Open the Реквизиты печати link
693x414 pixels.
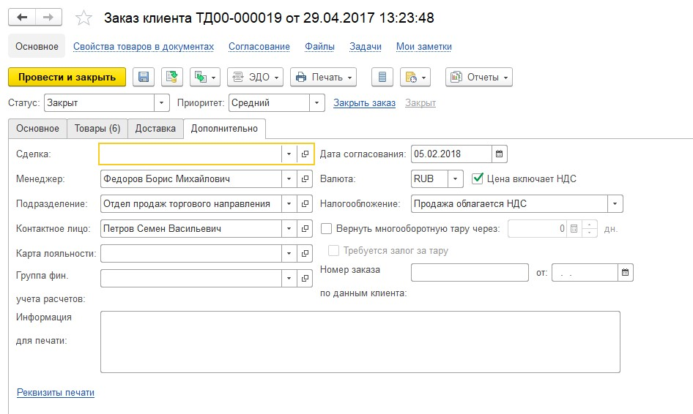(56, 393)
